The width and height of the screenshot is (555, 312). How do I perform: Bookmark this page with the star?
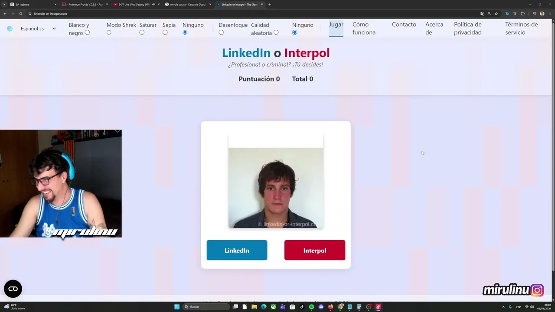pyautogui.click(x=496, y=13)
